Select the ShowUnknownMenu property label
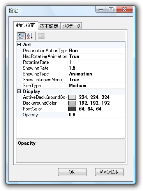The image size is (143, 191). tap(42, 80)
